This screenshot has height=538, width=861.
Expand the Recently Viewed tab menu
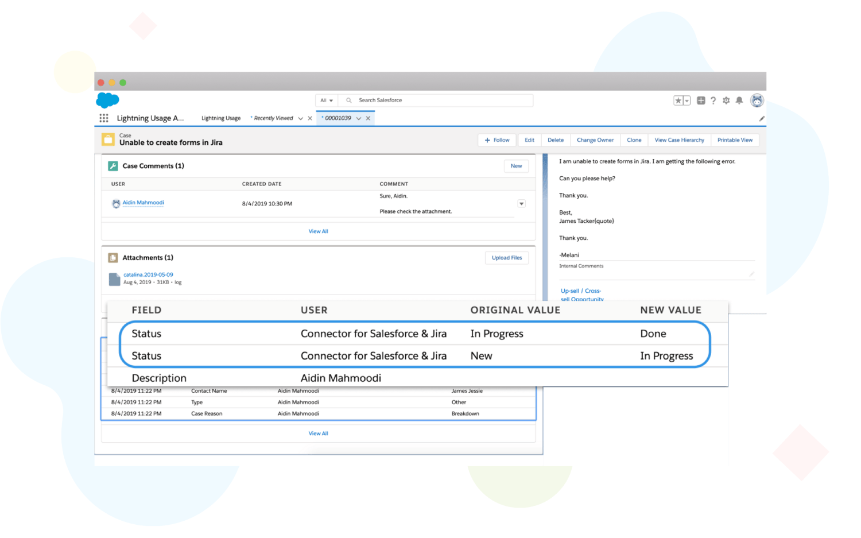pyautogui.click(x=300, y=119)
